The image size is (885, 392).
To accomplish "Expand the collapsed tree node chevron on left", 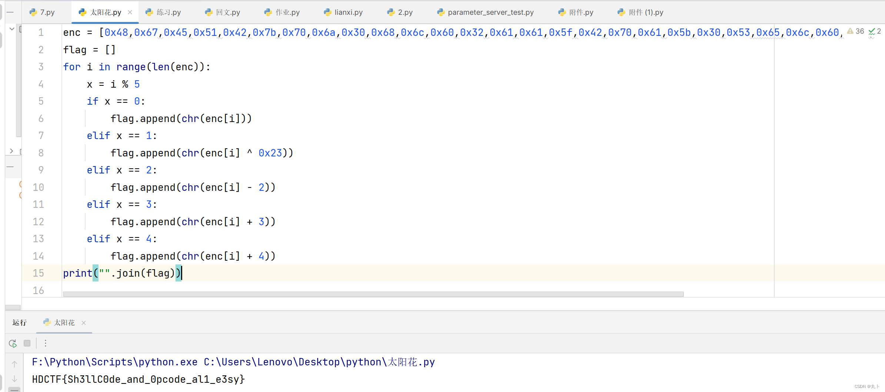I will pos(12,151).
